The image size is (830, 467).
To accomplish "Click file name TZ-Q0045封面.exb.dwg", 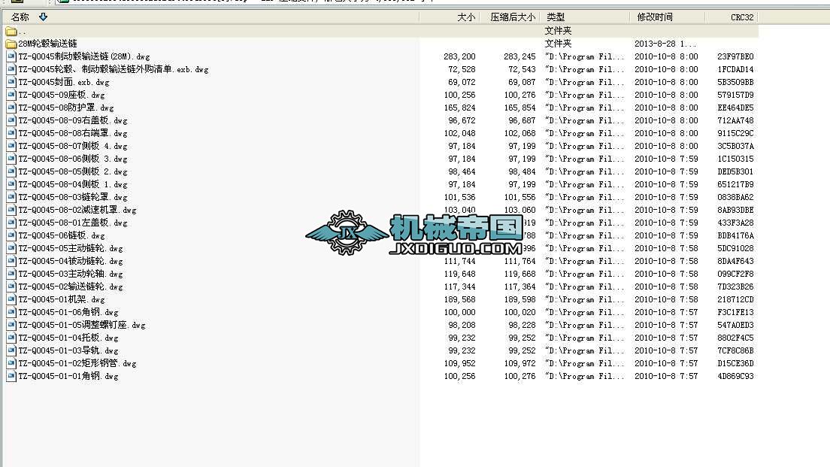I will click(63, 82).
